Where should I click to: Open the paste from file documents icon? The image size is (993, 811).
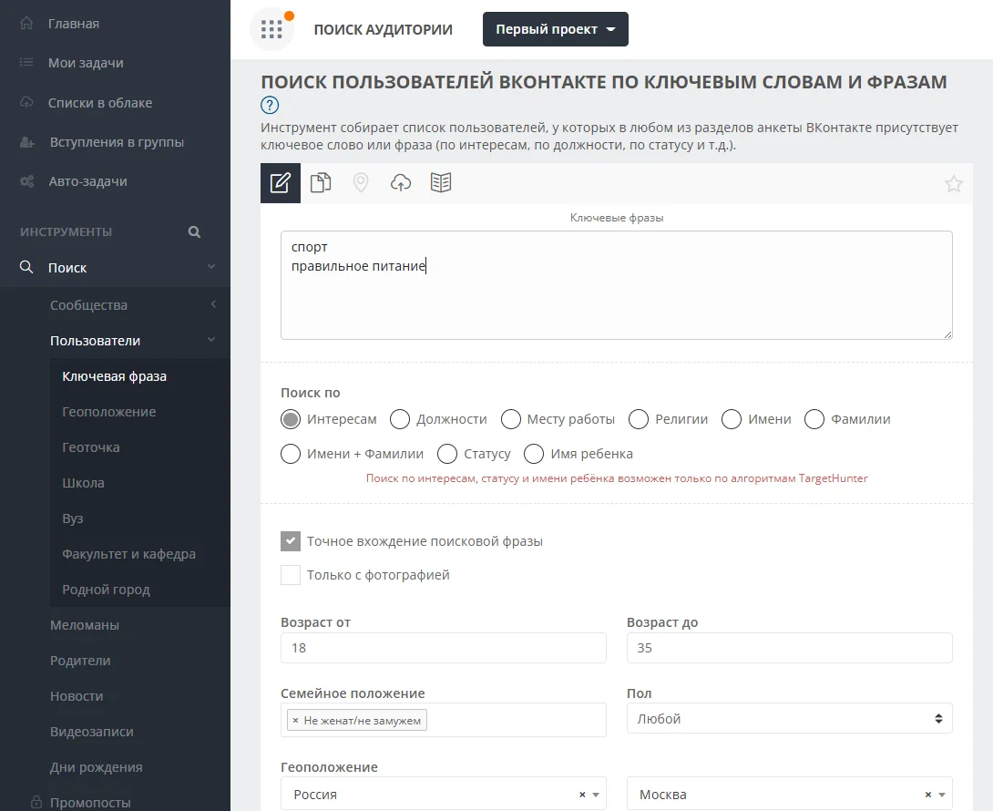pos(321,182)
